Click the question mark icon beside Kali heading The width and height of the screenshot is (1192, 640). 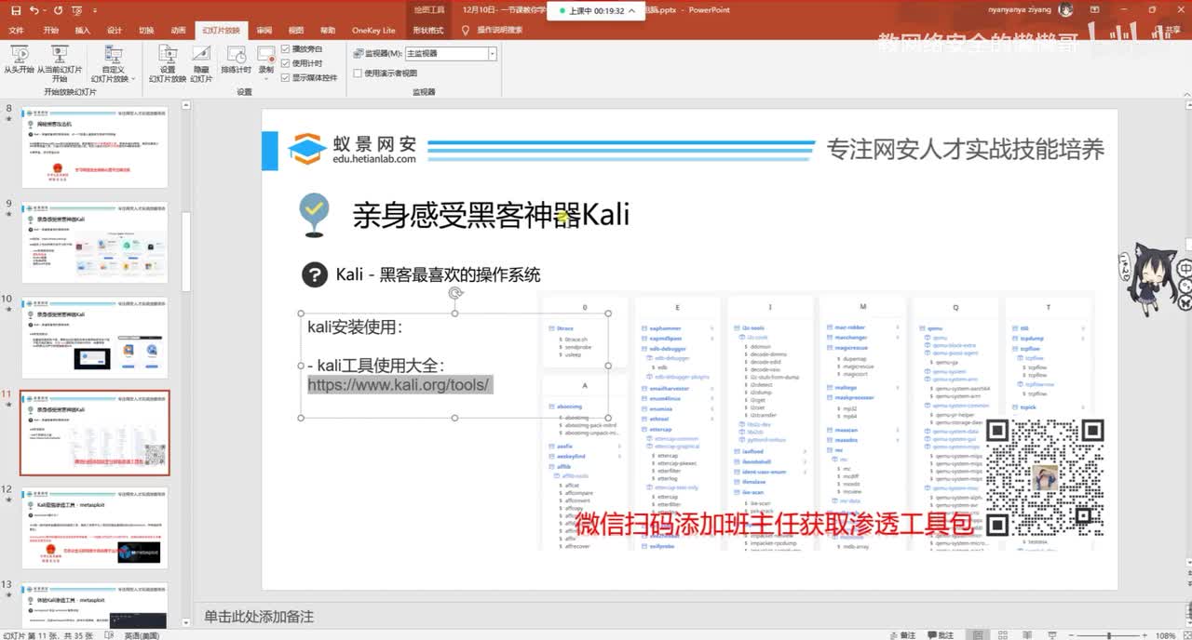tap(315, 274)
